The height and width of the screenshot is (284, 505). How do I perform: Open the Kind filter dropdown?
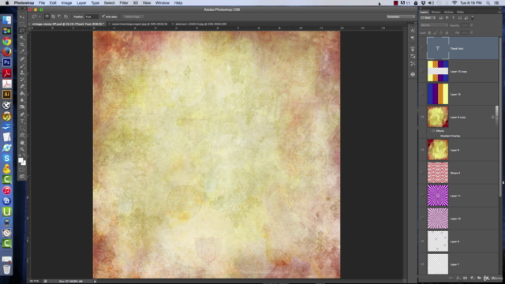[x=428, y=18]
